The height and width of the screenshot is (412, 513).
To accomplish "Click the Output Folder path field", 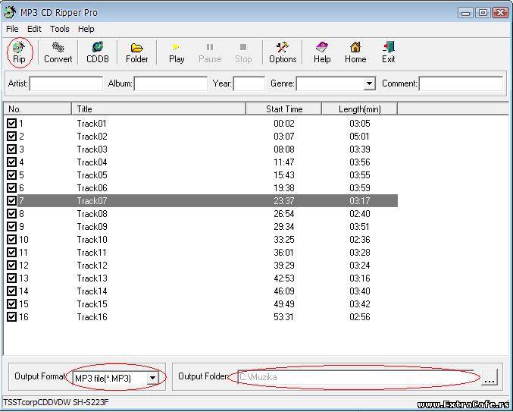I will pyautogui.click(x=355, y=377).
